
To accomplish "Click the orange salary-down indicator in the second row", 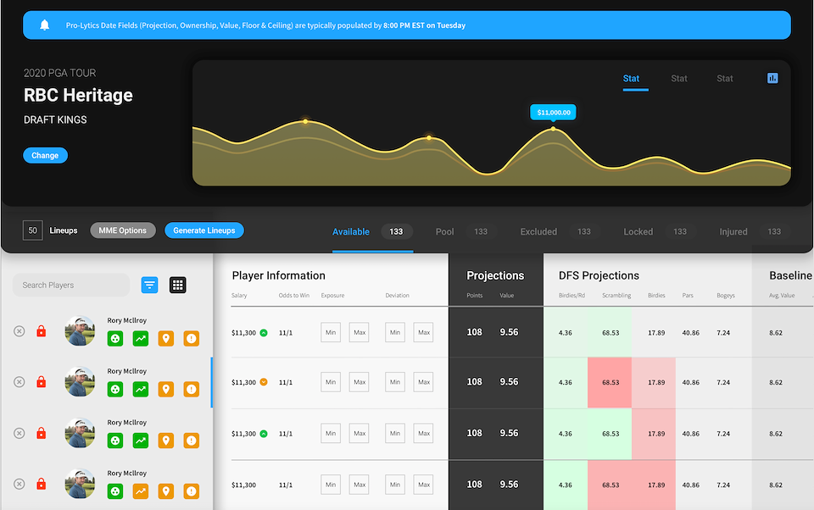I will tap(264, 382).
